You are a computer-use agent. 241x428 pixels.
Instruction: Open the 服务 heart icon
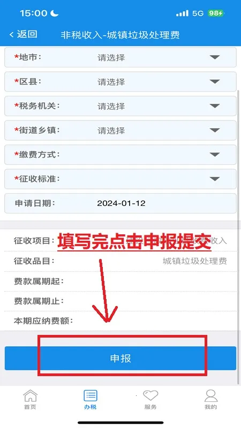tap(150, 396)
